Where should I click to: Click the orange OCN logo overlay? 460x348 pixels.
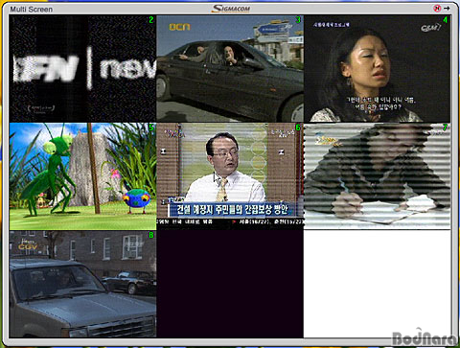pos(179,27)
